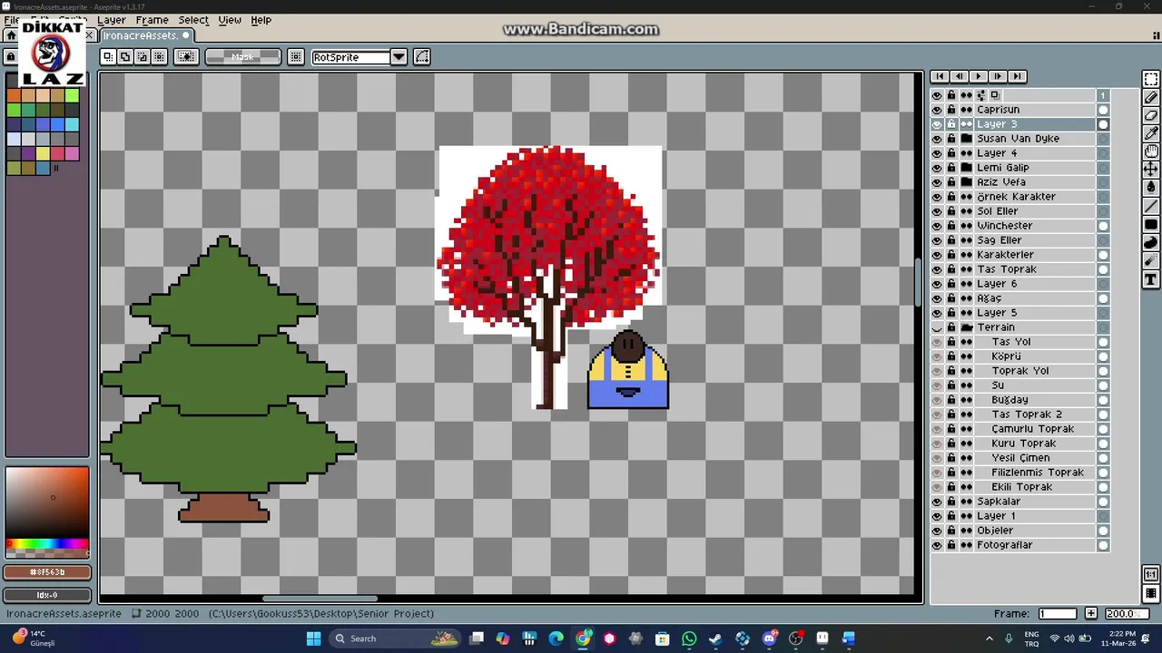
Task: Click the Idx-0 background color button
Action: [47, 595]
